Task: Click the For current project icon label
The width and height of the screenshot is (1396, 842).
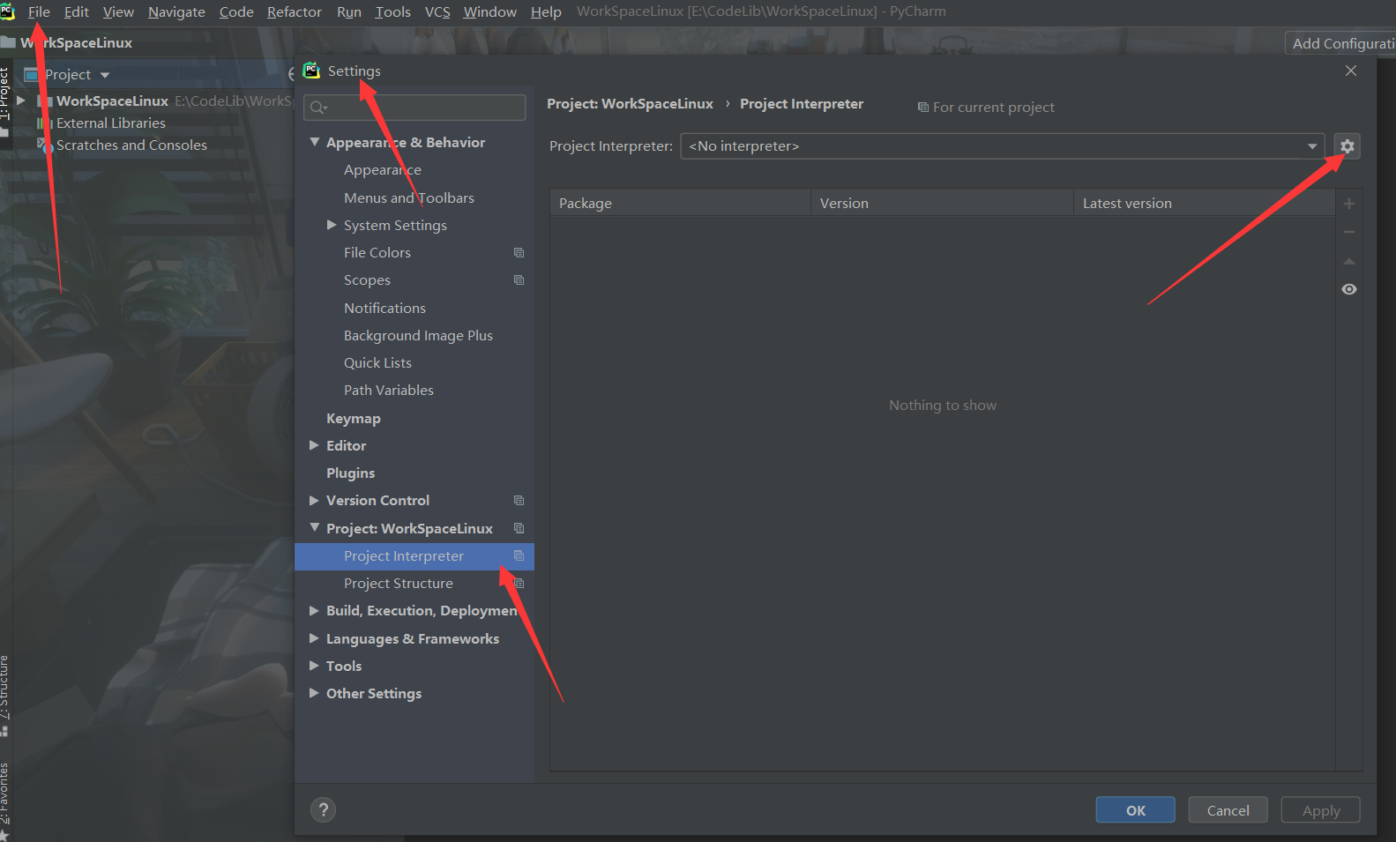Action: point(986,107)
